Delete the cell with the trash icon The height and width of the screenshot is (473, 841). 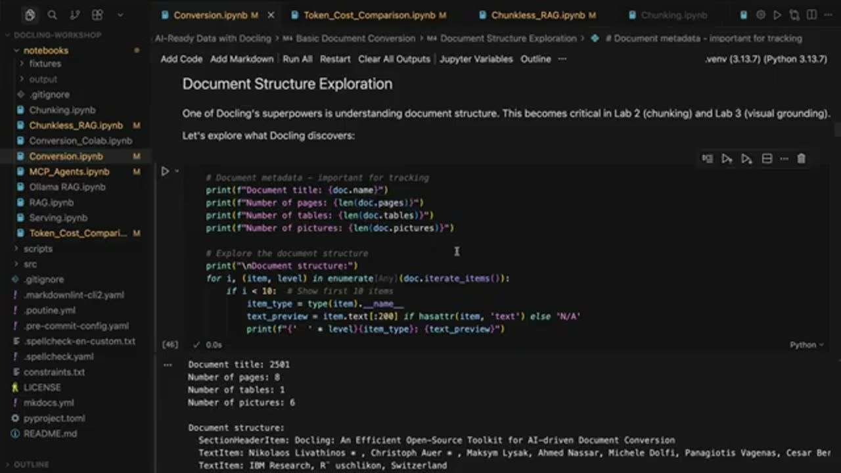click(802, 158)
